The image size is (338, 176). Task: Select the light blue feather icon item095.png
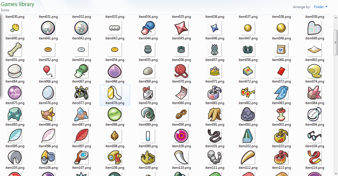pos(15,136)
